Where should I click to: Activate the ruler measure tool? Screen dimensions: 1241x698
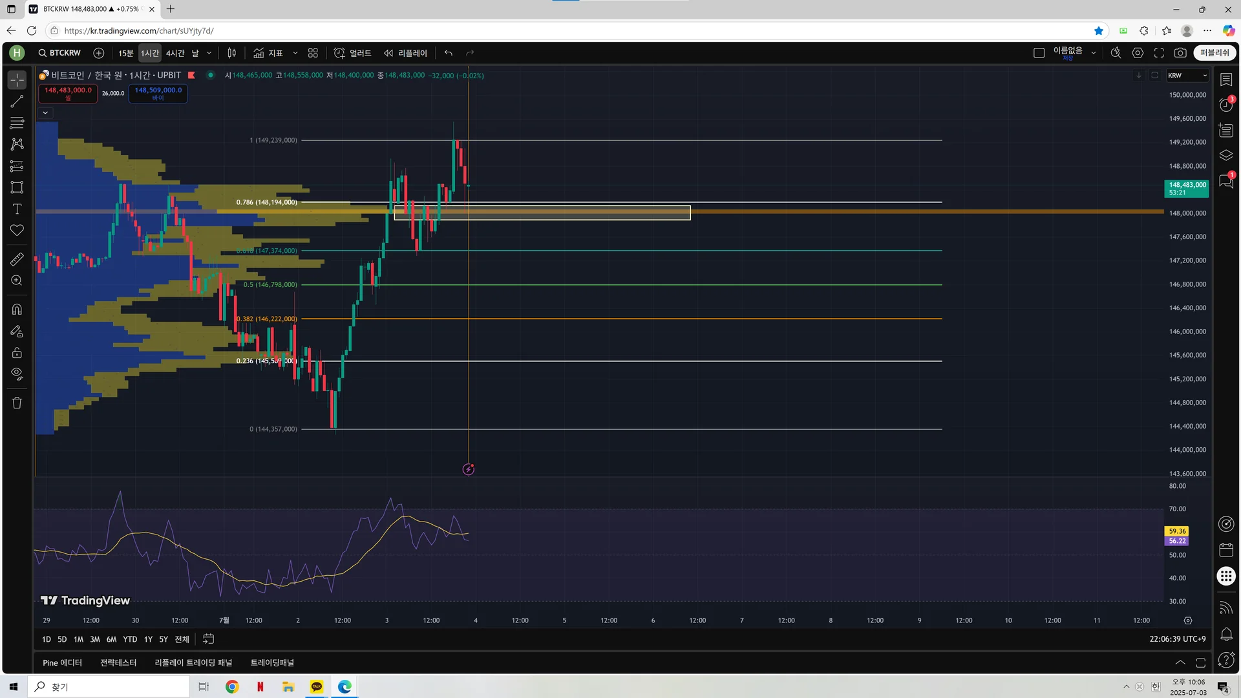[x=17, y=259]
